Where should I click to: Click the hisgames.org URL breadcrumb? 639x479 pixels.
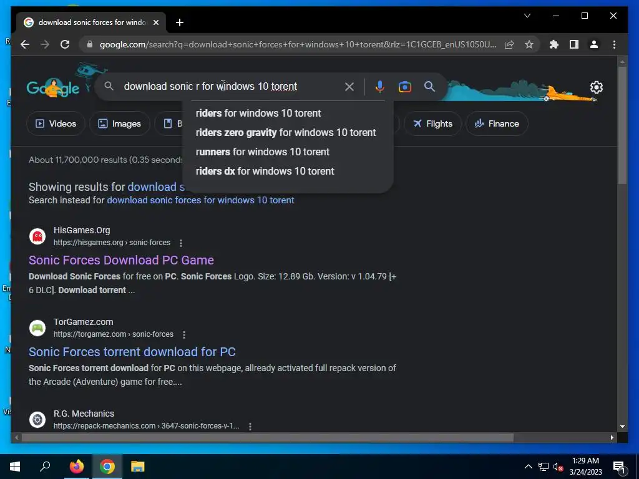pyautogui.click(x=112, y=243)
